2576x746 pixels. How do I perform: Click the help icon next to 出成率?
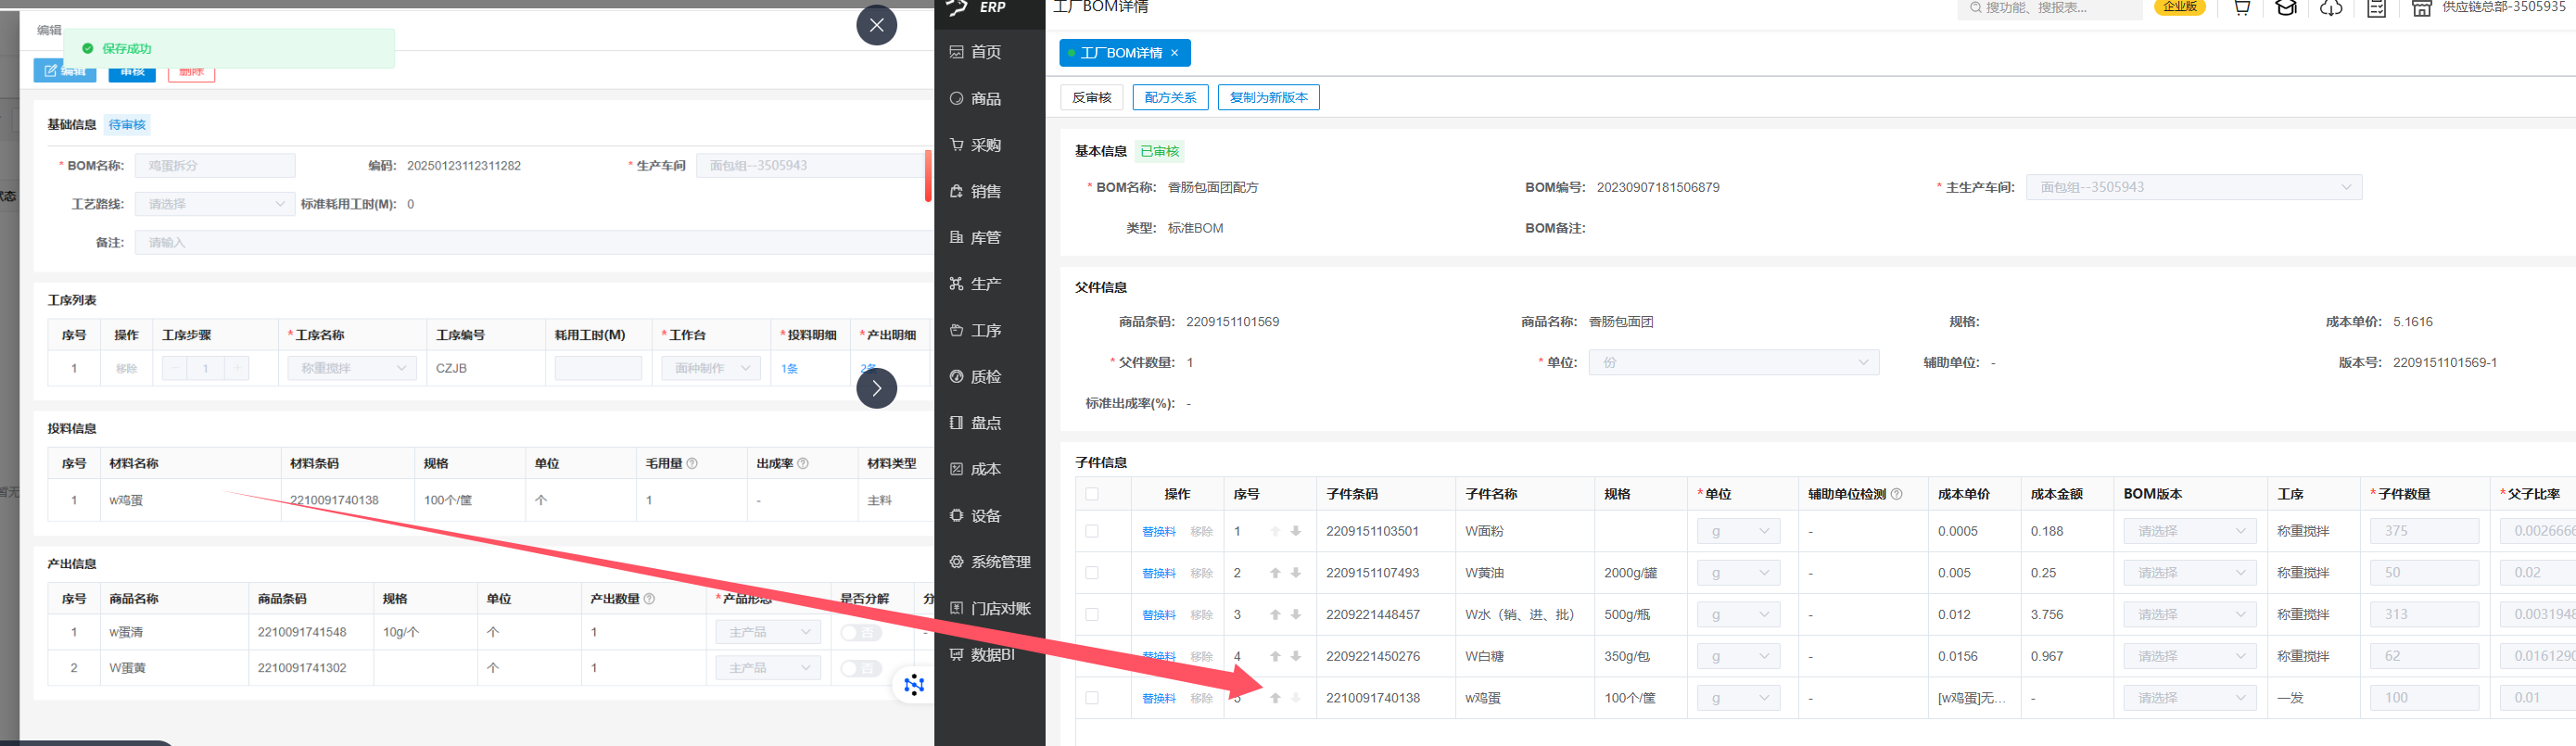(x=803, y=464)
